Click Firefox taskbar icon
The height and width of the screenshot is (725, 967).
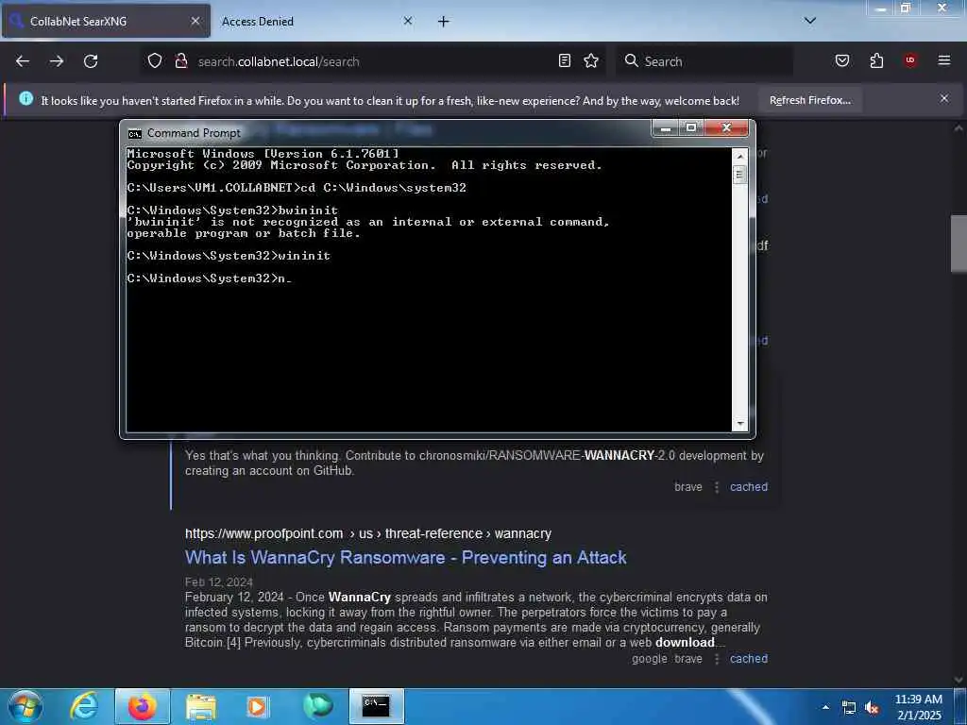click(142, 706)
